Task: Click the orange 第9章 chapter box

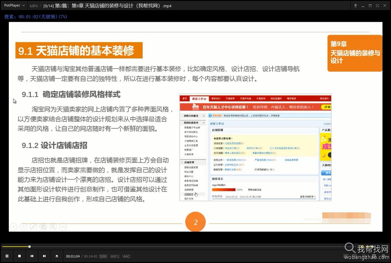Action: [x=355, y=53]
